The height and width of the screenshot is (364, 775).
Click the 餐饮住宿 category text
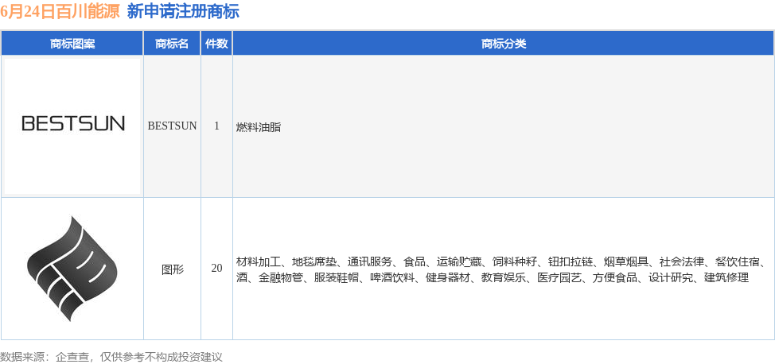(x=738, y=261)
